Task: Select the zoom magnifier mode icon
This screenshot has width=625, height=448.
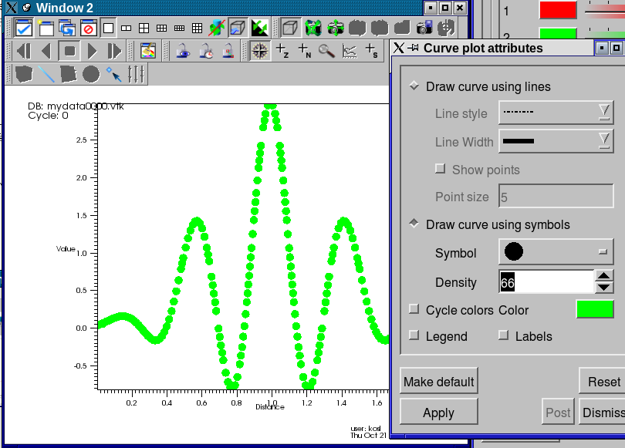Action: coord(326,52)
